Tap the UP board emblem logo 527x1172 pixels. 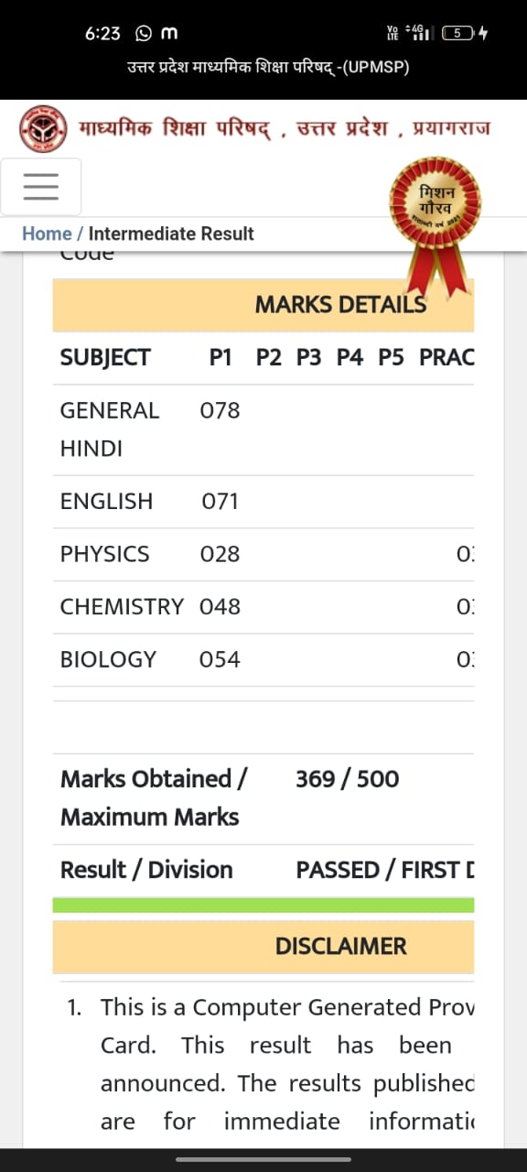(x=43, y=127)
